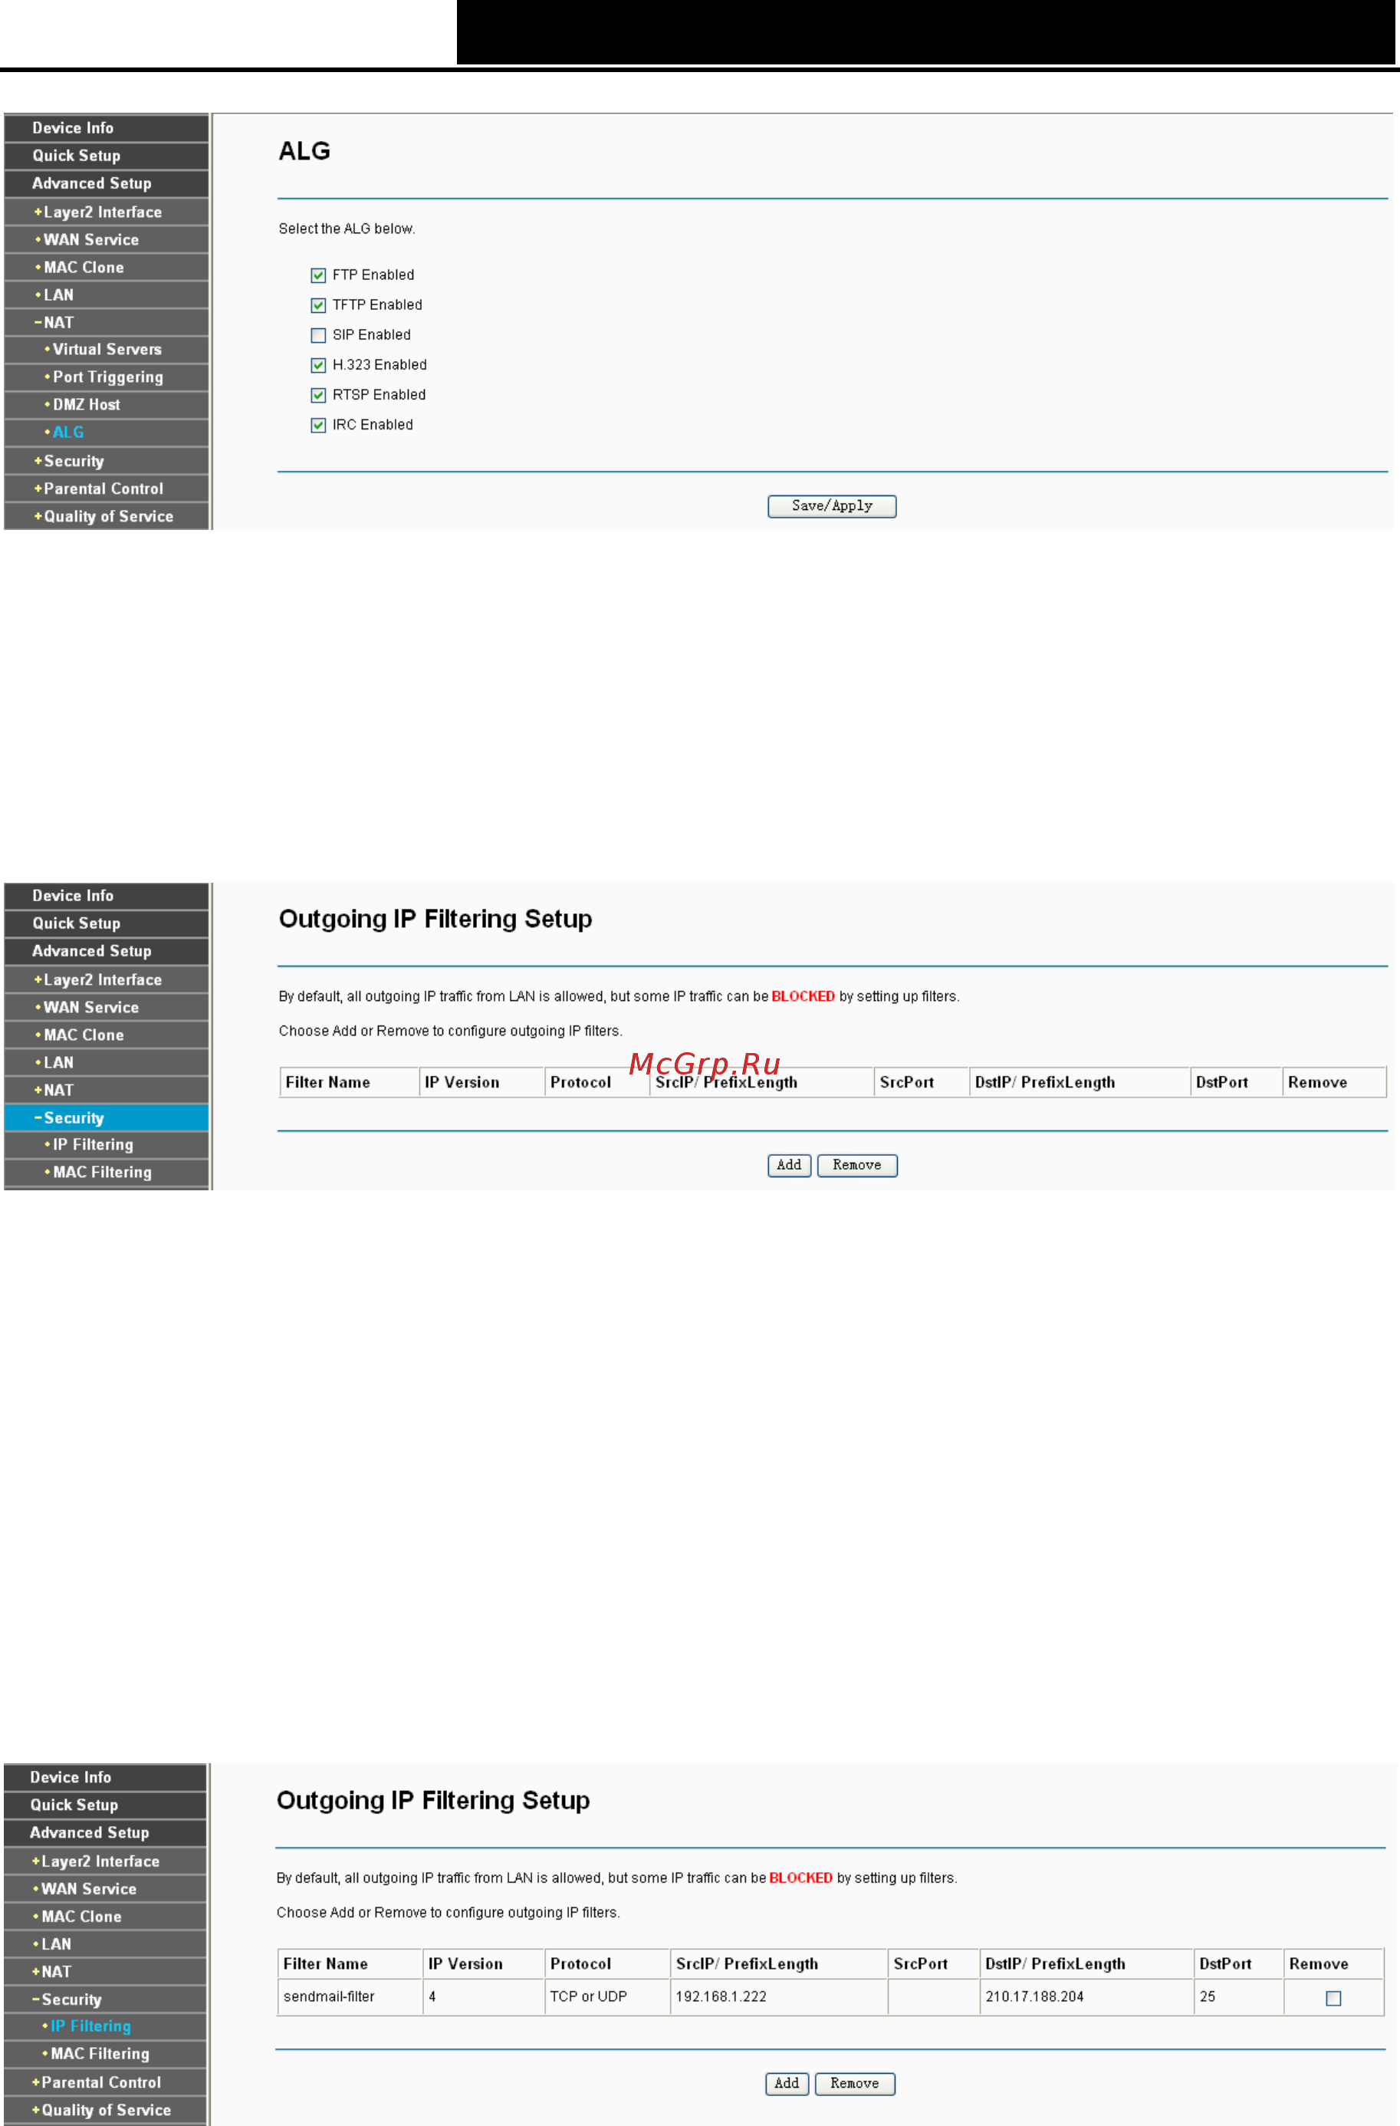The height and width of the screenshot is (2126, 1400).
Task: Open IP Filtering under the blue Security item
Action: [107, 1144]
